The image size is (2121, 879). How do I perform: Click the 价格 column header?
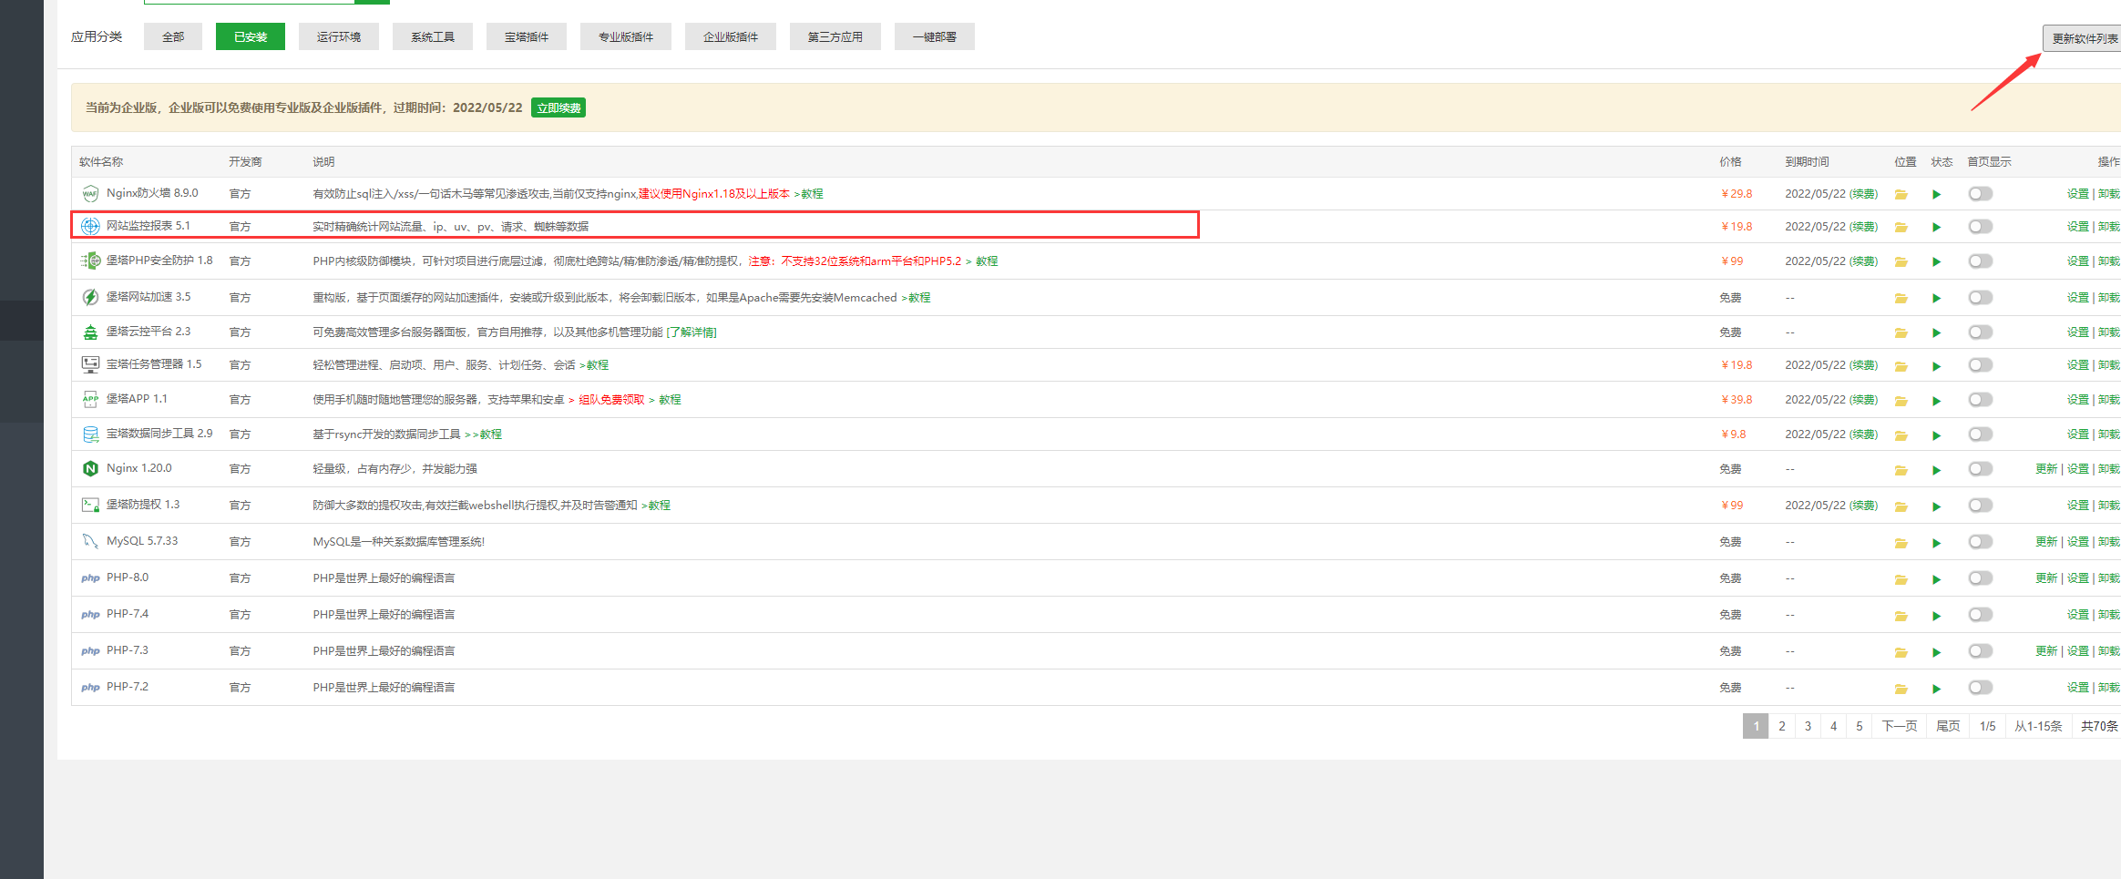pos(1730,161)
